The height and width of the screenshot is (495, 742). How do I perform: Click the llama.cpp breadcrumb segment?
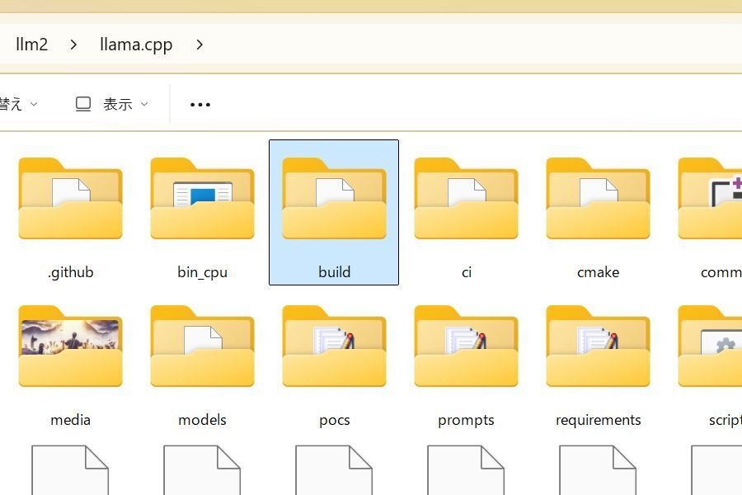click(136, 45)
